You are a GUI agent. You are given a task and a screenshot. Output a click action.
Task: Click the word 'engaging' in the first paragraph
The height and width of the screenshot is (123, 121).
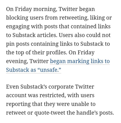point(18,27)
